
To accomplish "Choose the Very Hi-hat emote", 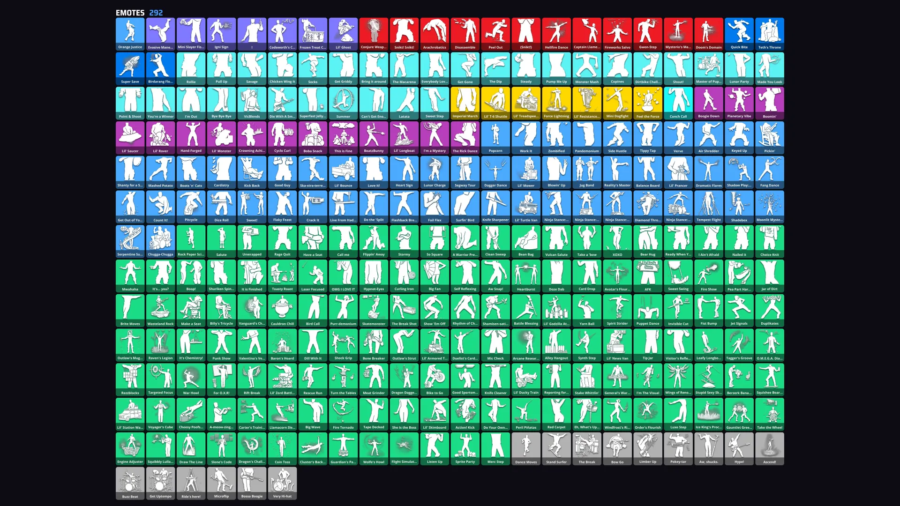I will point(282,483).
